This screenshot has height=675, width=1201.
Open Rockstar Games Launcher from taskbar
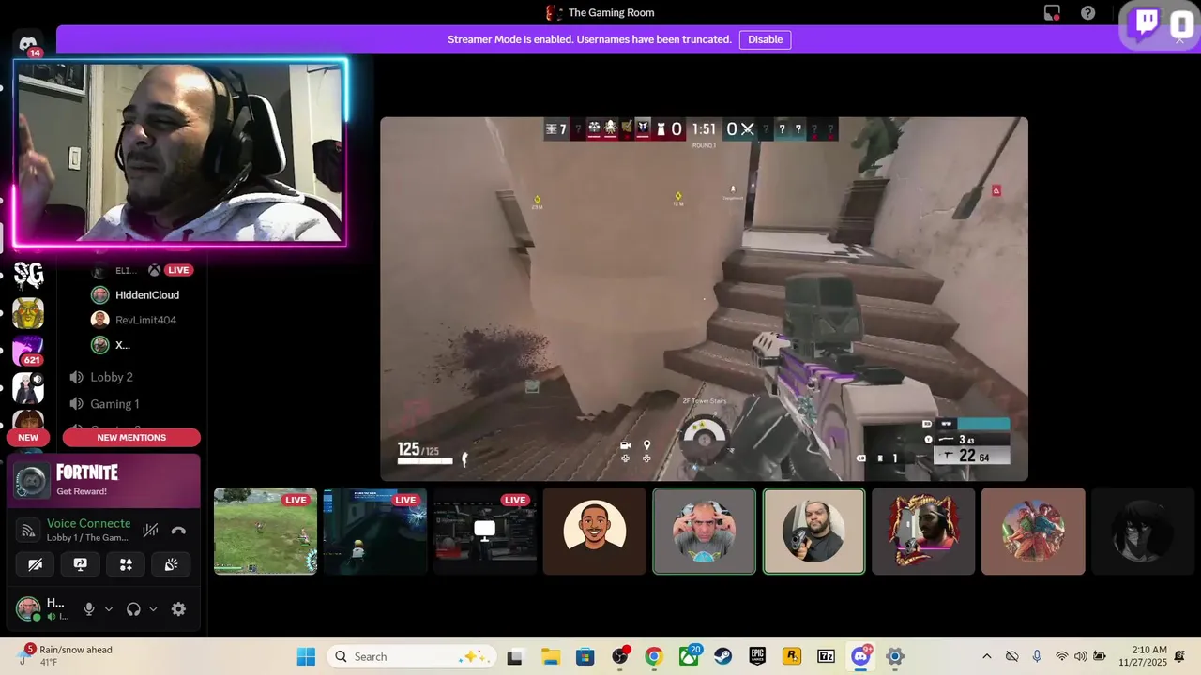pos(792,656)
